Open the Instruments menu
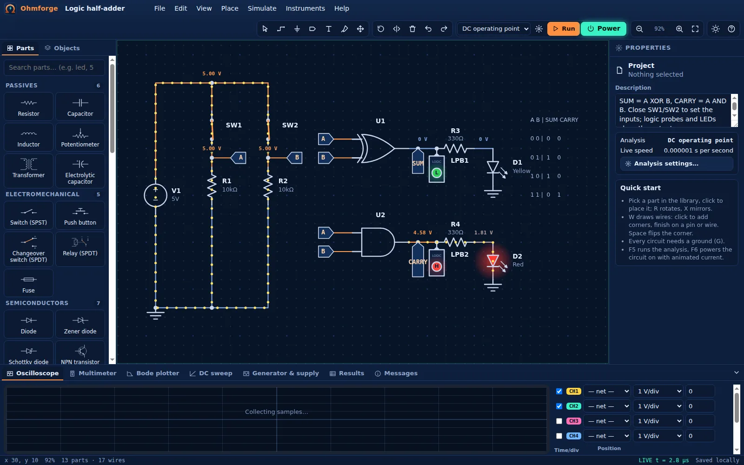 click(x=305, y=8)
